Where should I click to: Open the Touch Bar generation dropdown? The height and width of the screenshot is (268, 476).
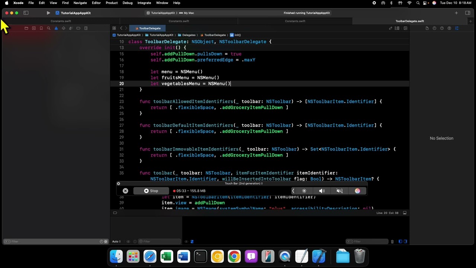tap(244, 184)
